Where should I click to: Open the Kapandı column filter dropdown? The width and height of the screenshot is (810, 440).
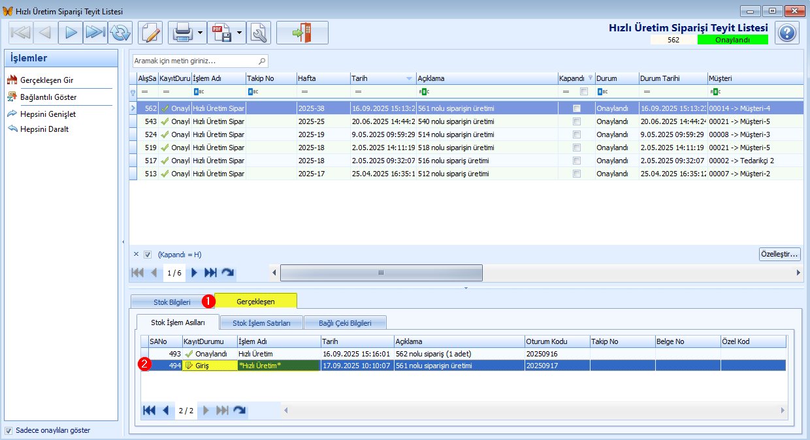(x=591, y=78)
